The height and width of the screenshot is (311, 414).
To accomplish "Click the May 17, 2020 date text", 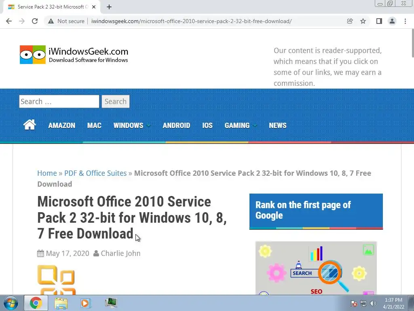I will tap(68, 253).
